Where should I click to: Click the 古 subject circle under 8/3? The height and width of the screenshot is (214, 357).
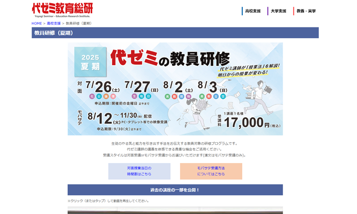click(x=216, y=96)
